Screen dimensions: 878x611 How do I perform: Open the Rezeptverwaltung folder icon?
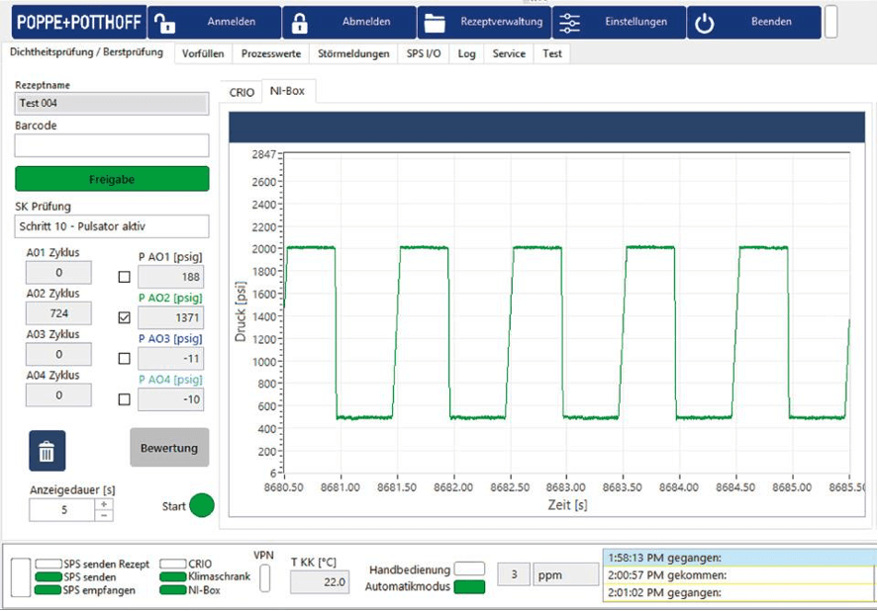tap(434, 23)
